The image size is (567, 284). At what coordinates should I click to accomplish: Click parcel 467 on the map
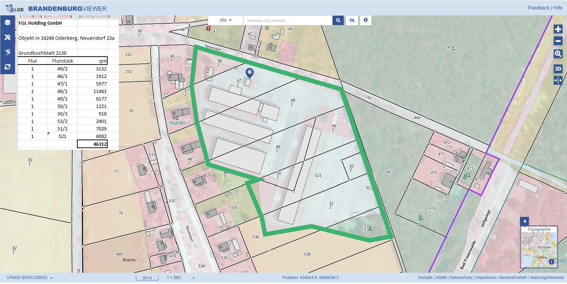point(390,172)
